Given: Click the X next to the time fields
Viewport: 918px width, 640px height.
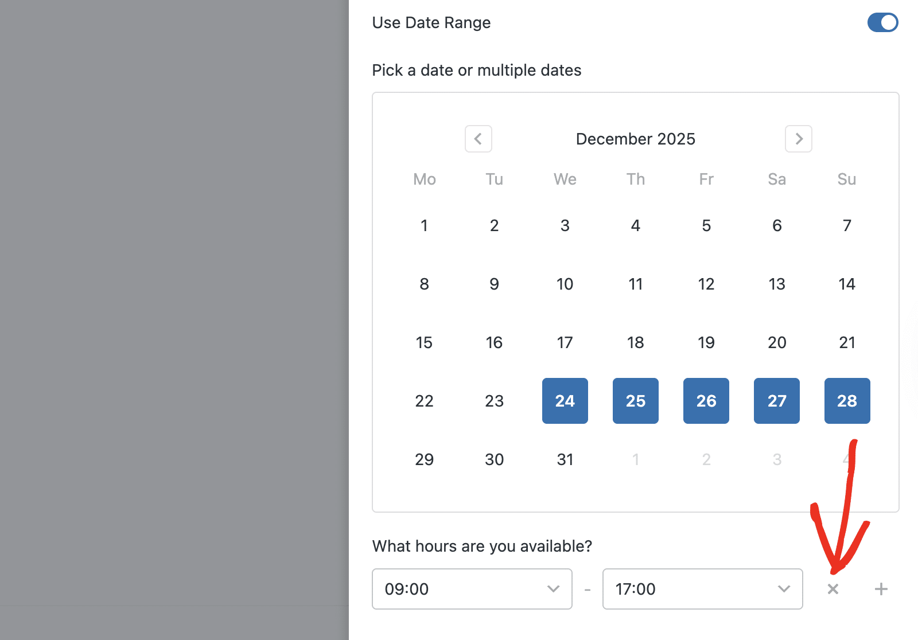Looking at the screenshot, I should point(833,589).
